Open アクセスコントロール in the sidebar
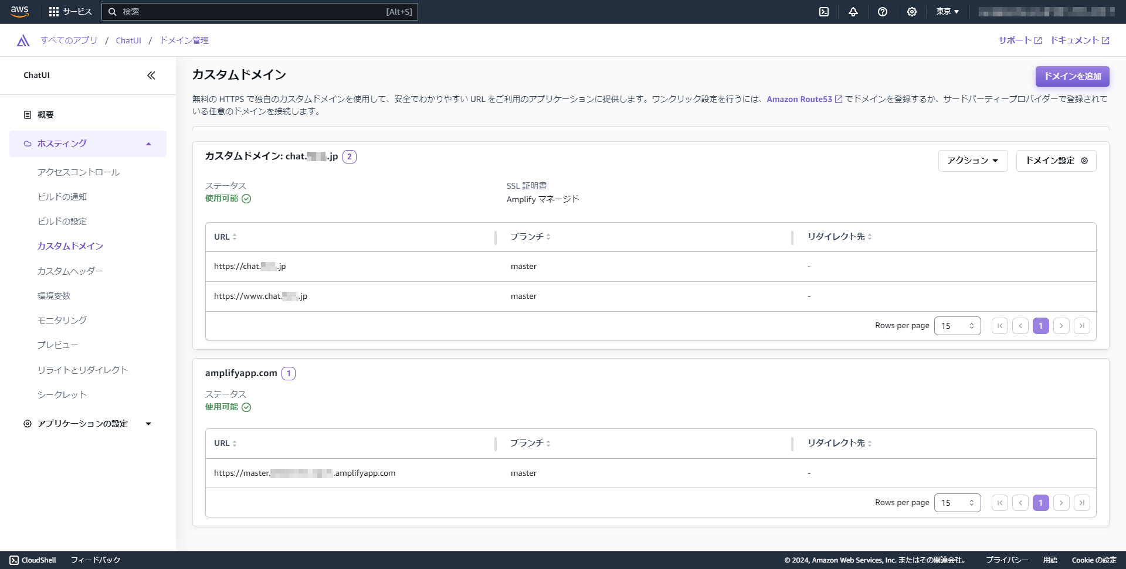The width and height of the screenshot is (1126, 569). pos(79,172)
